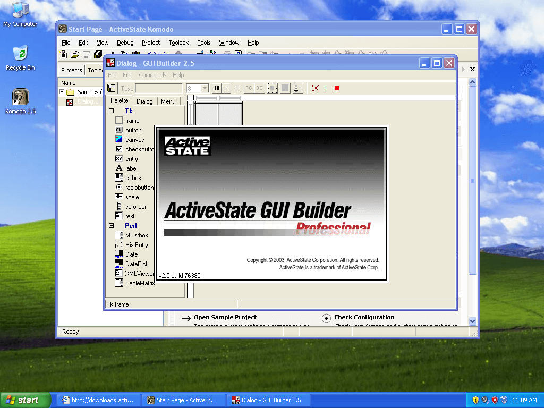544x408 pixels.
Task: Open the Edit menu in GUI Builder
Action: click(127, 75)
